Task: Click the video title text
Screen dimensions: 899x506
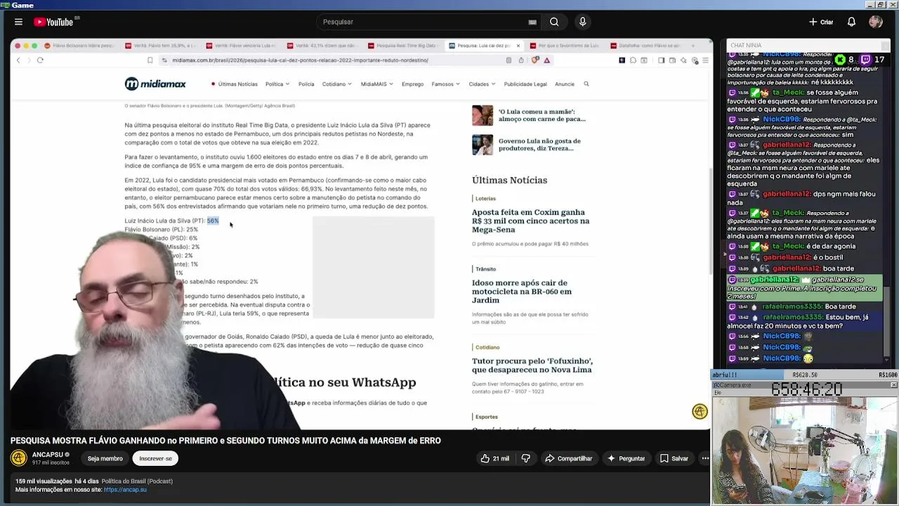Action: click(x=225, y=441)
